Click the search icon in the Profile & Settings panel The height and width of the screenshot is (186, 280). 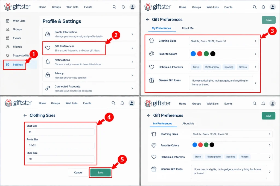(x=114, y=7)
